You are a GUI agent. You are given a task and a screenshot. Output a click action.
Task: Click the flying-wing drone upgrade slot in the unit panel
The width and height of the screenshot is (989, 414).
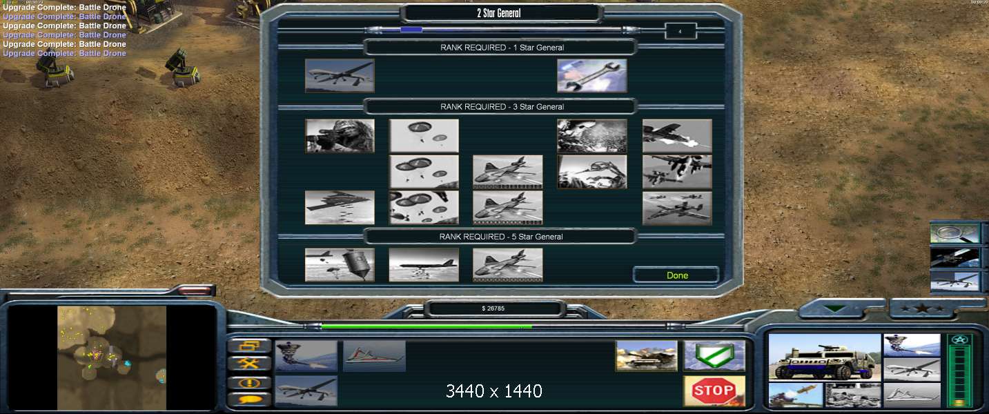tap(912, 395)
